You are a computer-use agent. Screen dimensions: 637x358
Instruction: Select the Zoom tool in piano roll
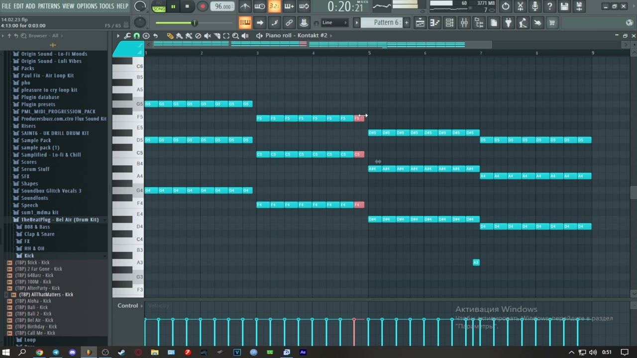coord(235,36)
